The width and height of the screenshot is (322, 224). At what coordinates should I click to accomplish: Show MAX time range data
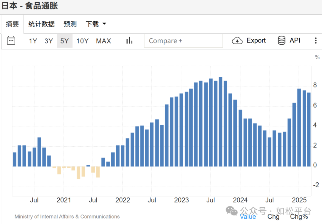(103, 41)
